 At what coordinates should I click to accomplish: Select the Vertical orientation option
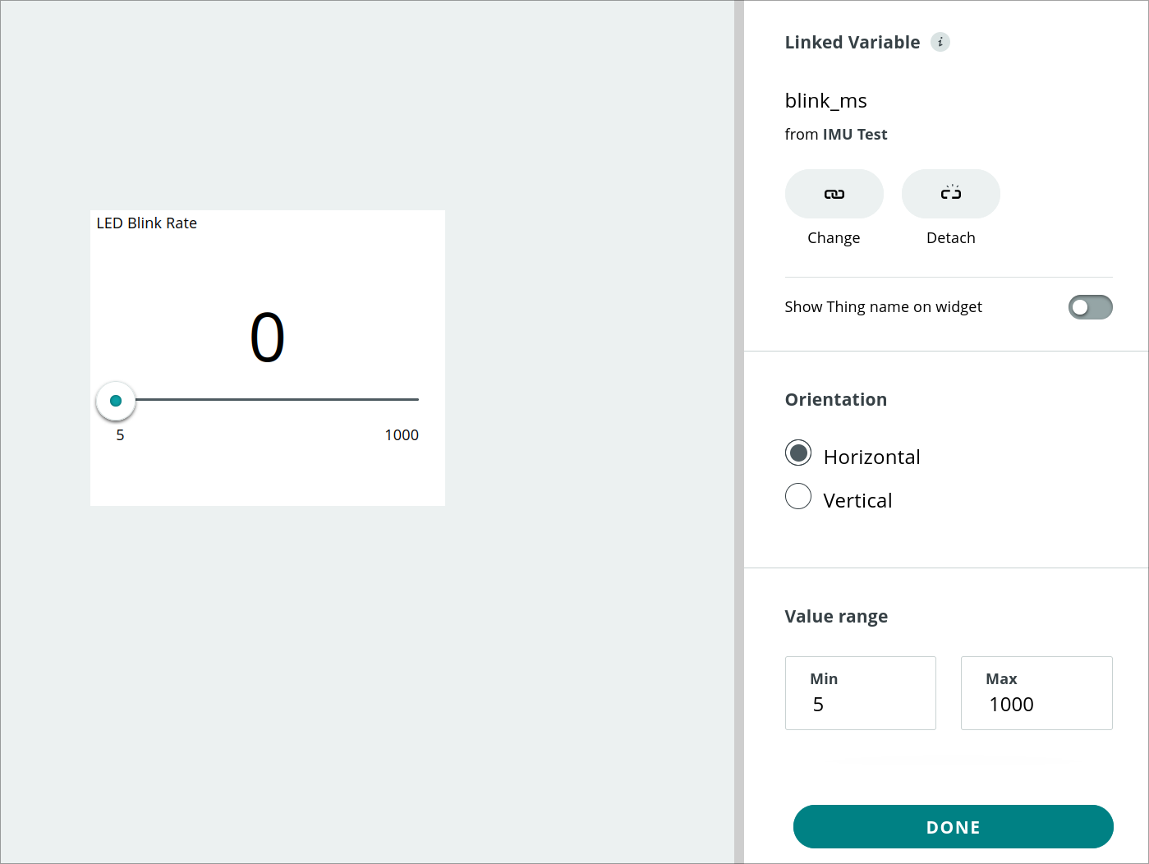[797, 496]
